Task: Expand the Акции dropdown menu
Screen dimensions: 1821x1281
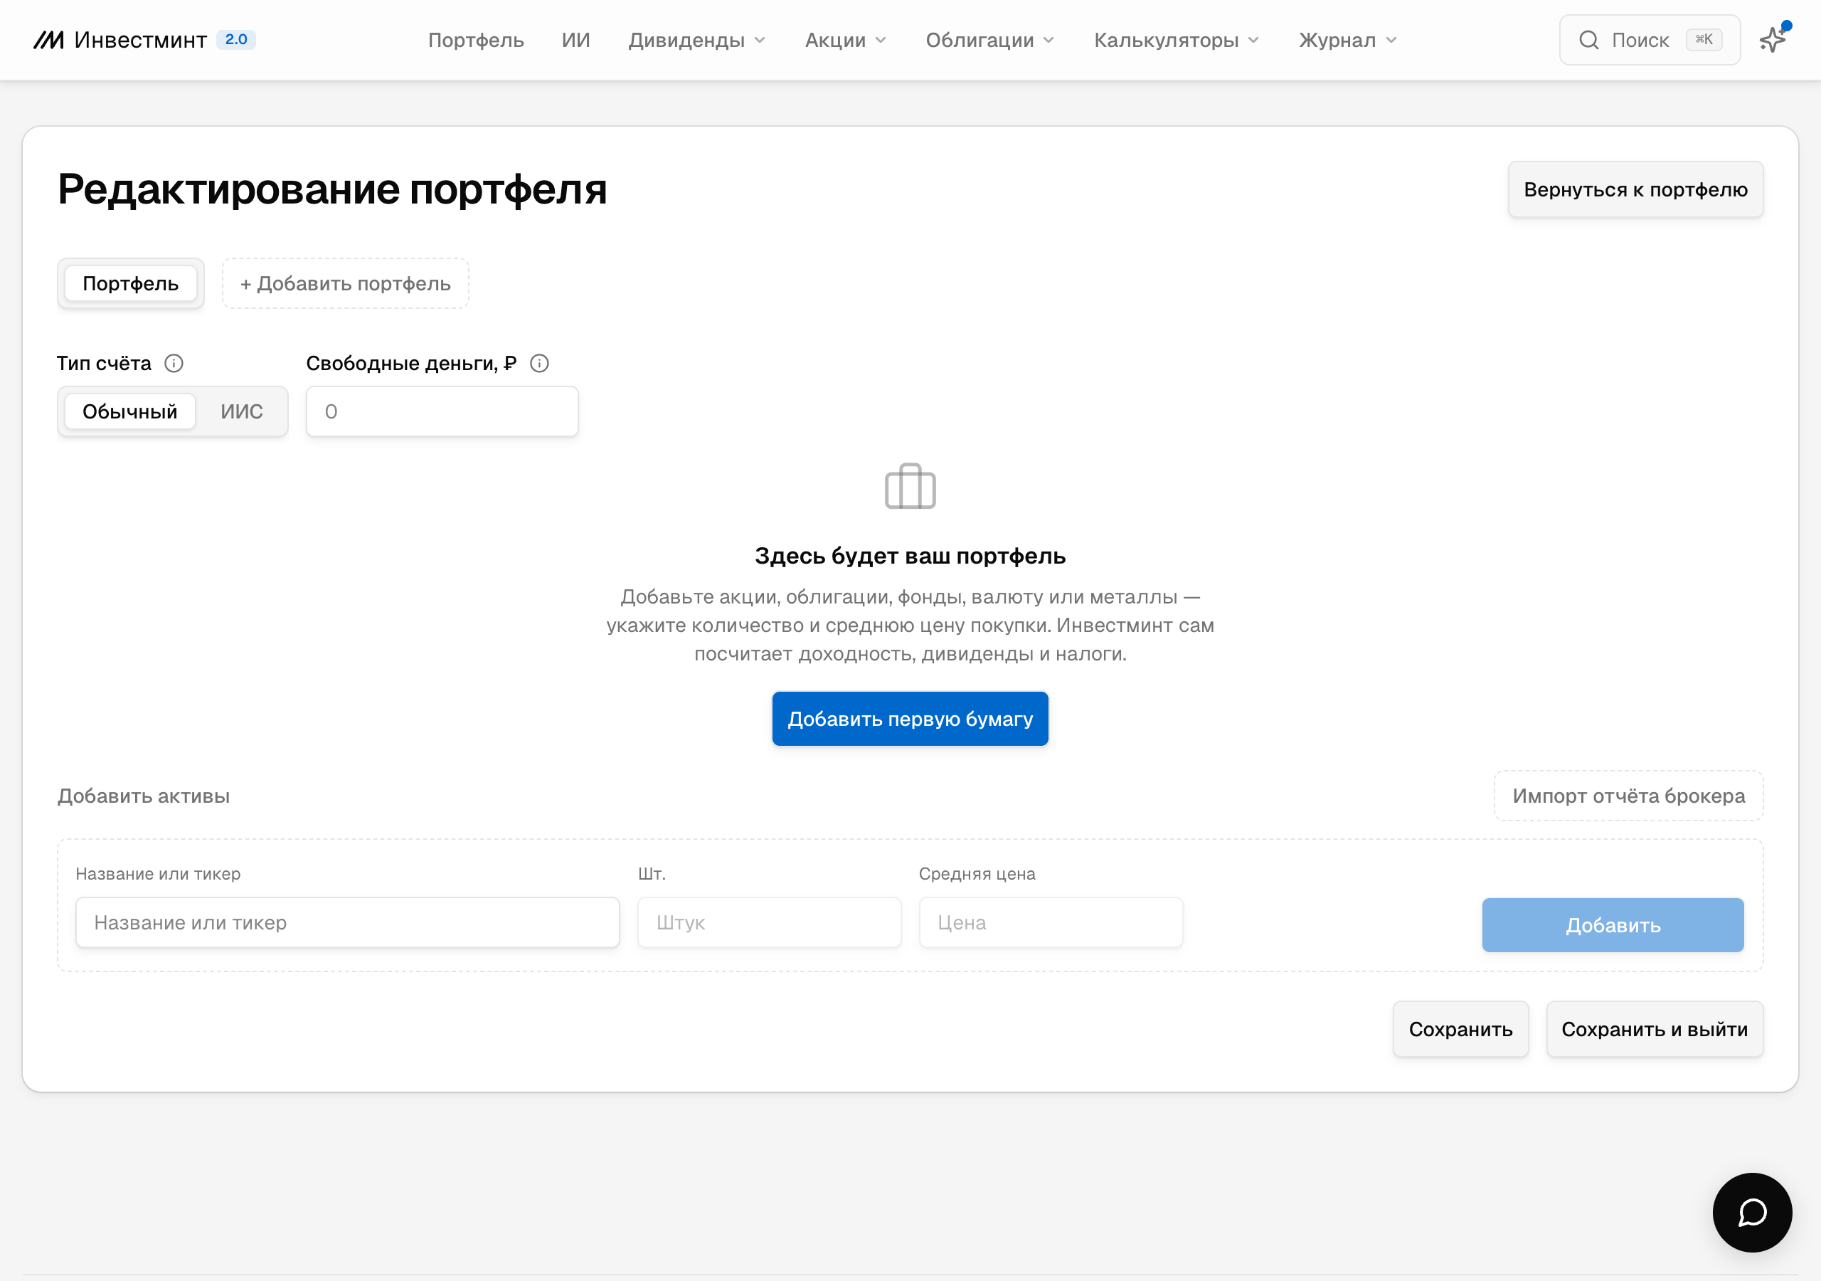Action: pyautogui.click(x=846, y=40)
